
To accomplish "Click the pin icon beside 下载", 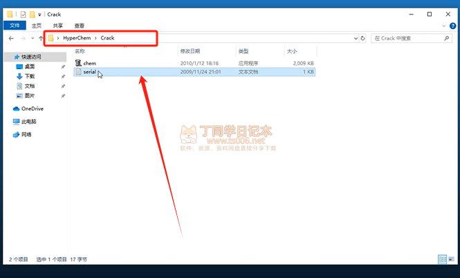I will (63, 77).
